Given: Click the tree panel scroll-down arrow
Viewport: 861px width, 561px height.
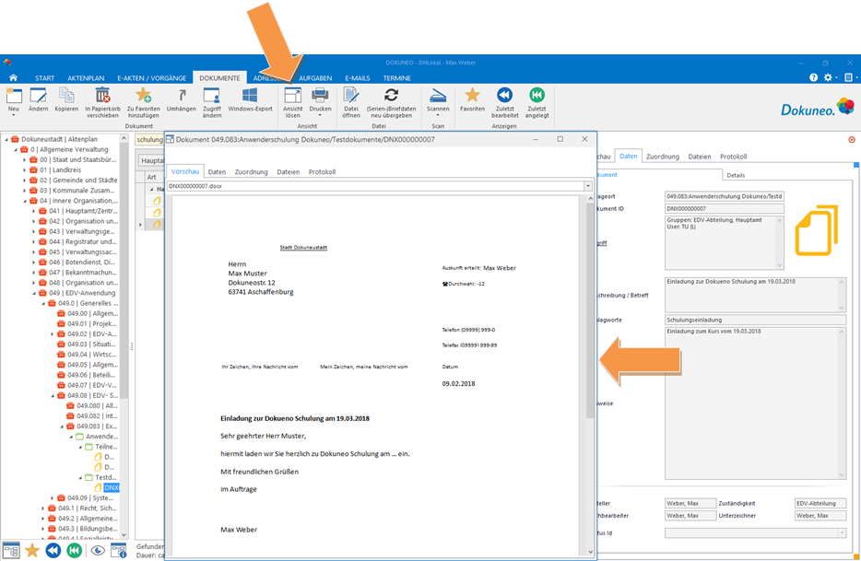Looking at the screenshot, I should click(124, 535).
